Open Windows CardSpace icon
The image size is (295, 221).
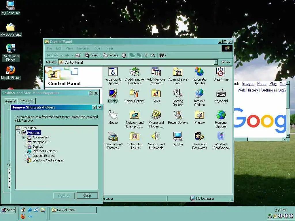(221, 141)
